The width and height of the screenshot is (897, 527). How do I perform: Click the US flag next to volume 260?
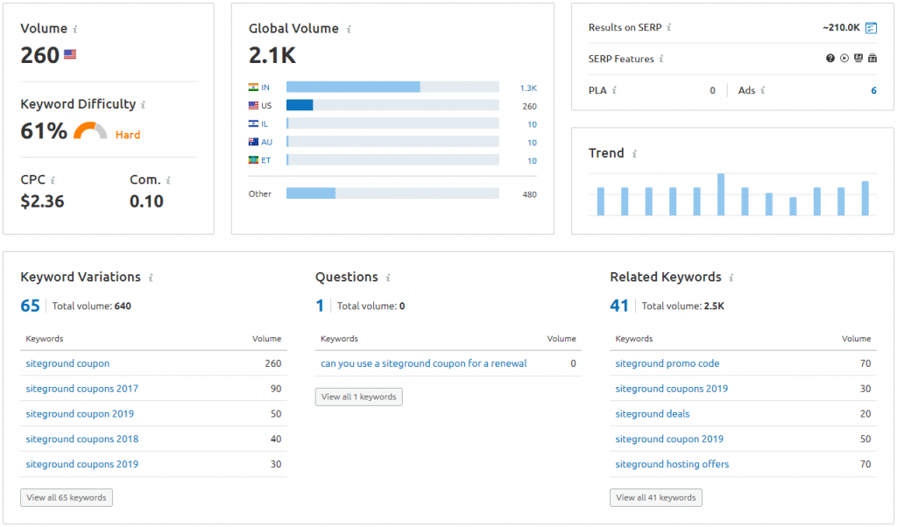[70, 54]
